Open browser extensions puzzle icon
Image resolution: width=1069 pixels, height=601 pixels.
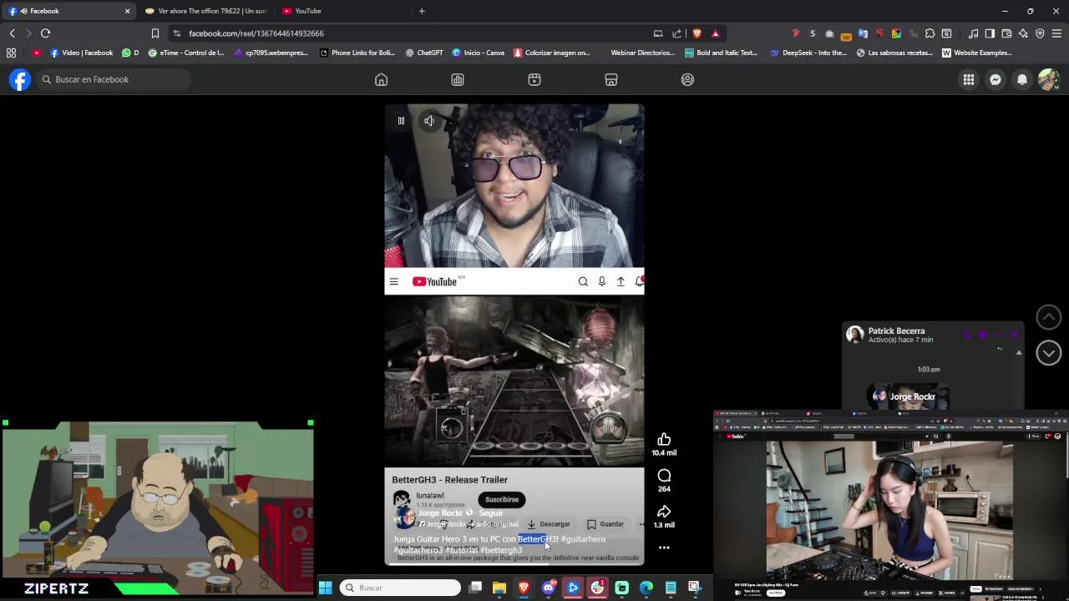pos(930,33)
